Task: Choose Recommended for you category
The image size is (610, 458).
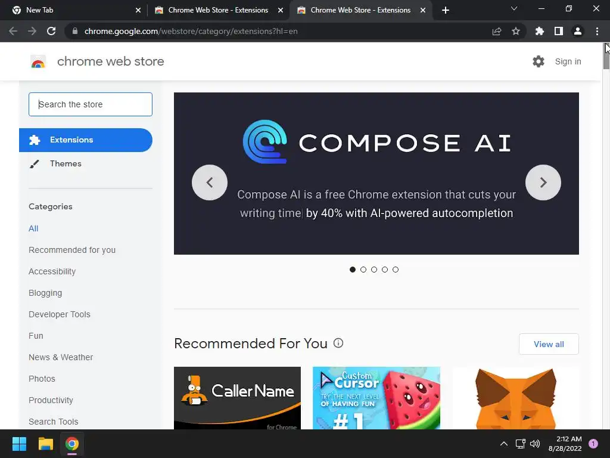Action: pyautogui.click(x=72, y=250)
